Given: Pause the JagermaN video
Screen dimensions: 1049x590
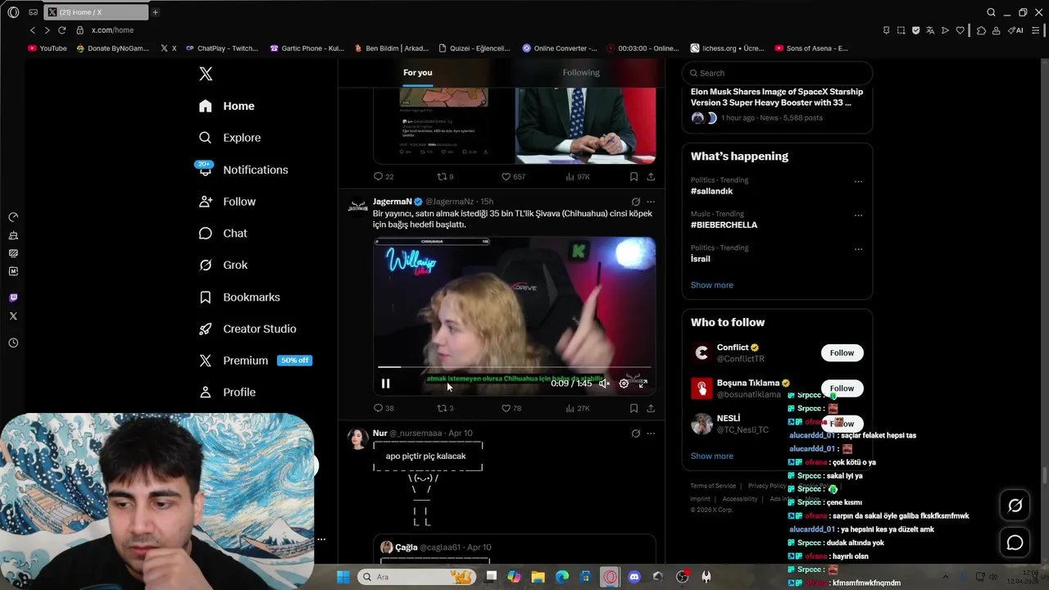Looking at the screenshot, I should pyautogui.click(x=385, y=383).
